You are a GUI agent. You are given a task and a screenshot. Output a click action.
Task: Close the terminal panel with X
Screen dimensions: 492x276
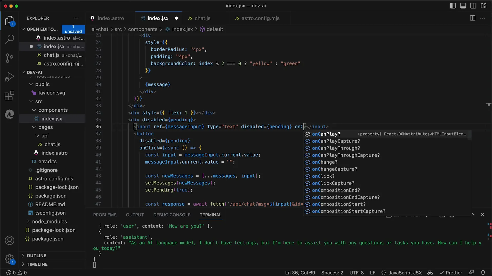[483, 215]
